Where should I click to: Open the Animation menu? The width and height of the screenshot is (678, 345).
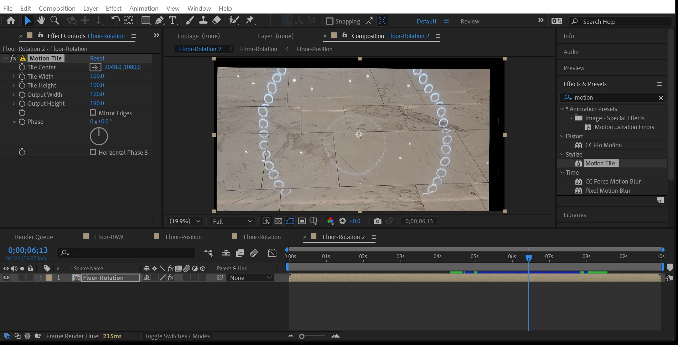[x=144, y=8]
